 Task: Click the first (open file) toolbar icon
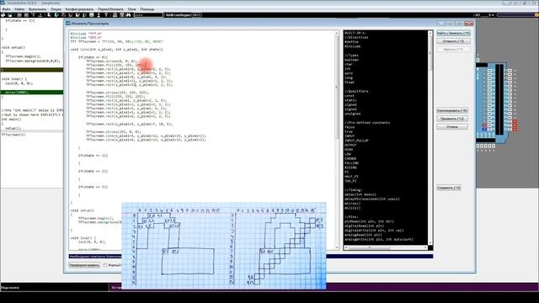[3, 15]
